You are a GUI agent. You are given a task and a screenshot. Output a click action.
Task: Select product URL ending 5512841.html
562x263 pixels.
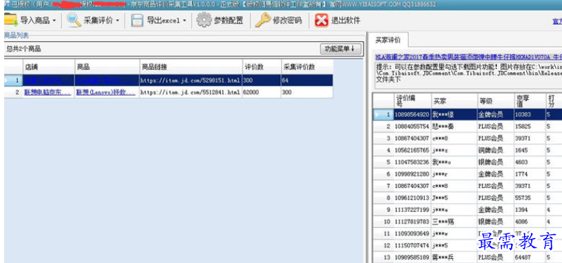pos(191,92)
